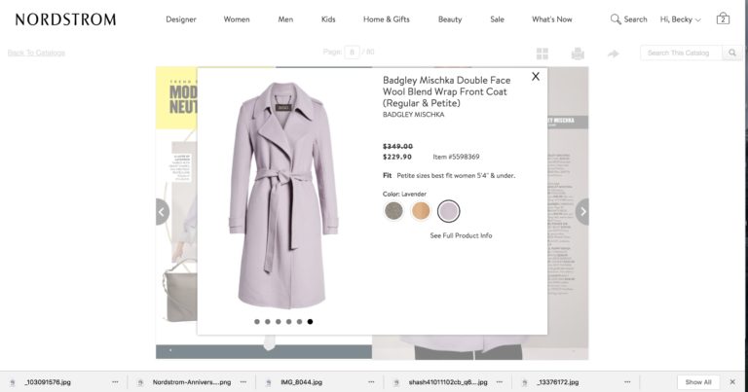Click file icon of Nordstrom-Annivers png download

(x=140, y=382)
